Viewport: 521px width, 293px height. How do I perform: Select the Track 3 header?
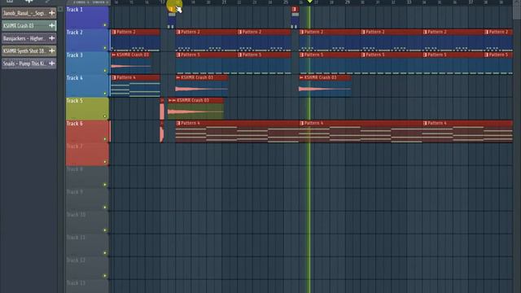tap(87, 63)
